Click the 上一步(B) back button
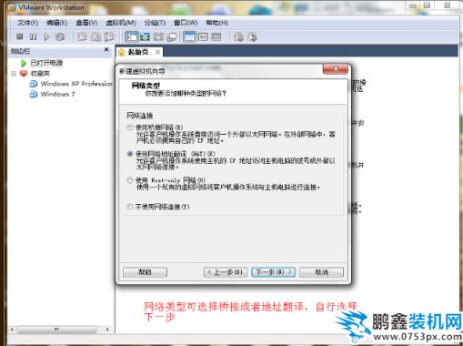This screenshot has width=463, height=346. [x=226, y=272]
